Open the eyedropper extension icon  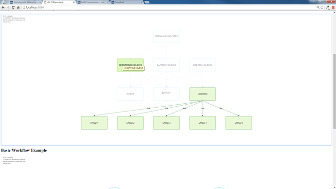click(328, 7)
